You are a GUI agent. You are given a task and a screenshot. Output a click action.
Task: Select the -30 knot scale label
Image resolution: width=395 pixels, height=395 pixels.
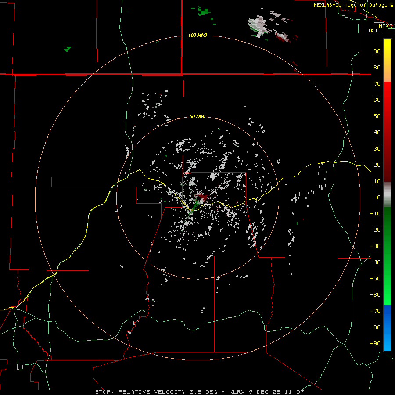click(375, 246)
